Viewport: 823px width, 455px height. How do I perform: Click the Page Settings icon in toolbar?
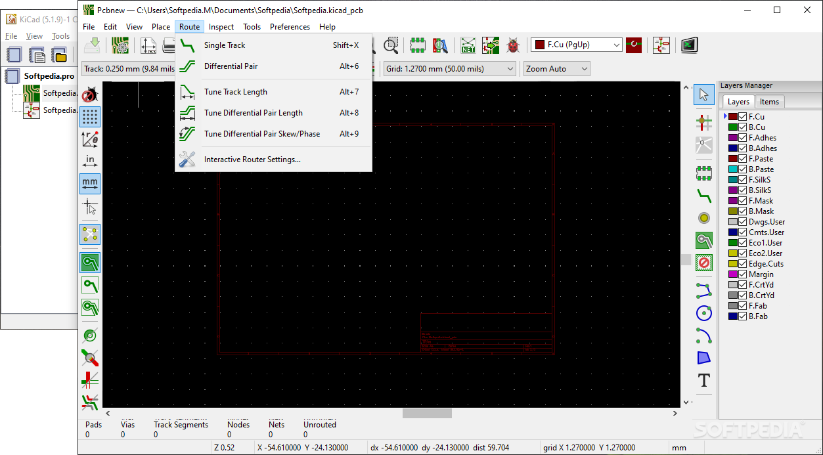coord(148,45)
